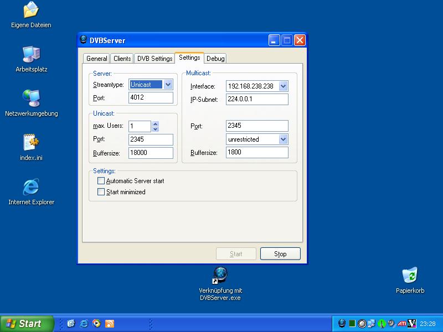Open the Clients tab

coord(122,59)
